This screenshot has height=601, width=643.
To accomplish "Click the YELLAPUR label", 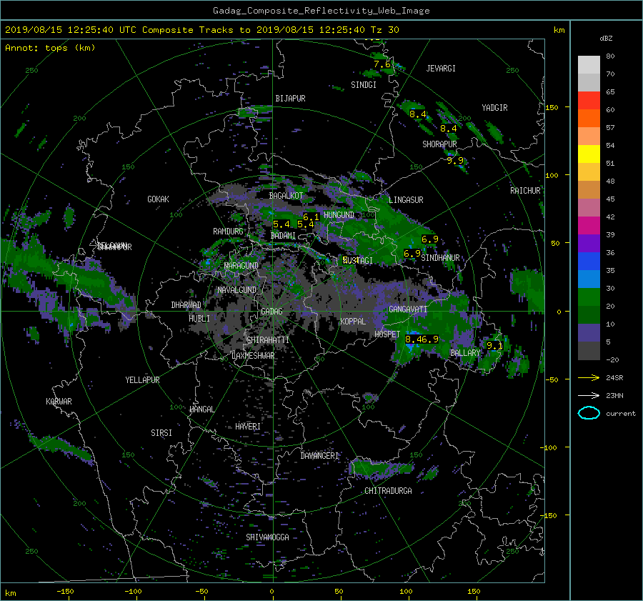I will 142,380.
